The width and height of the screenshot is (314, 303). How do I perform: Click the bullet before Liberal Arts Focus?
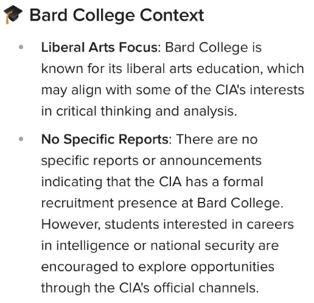[x=21, y=47]
